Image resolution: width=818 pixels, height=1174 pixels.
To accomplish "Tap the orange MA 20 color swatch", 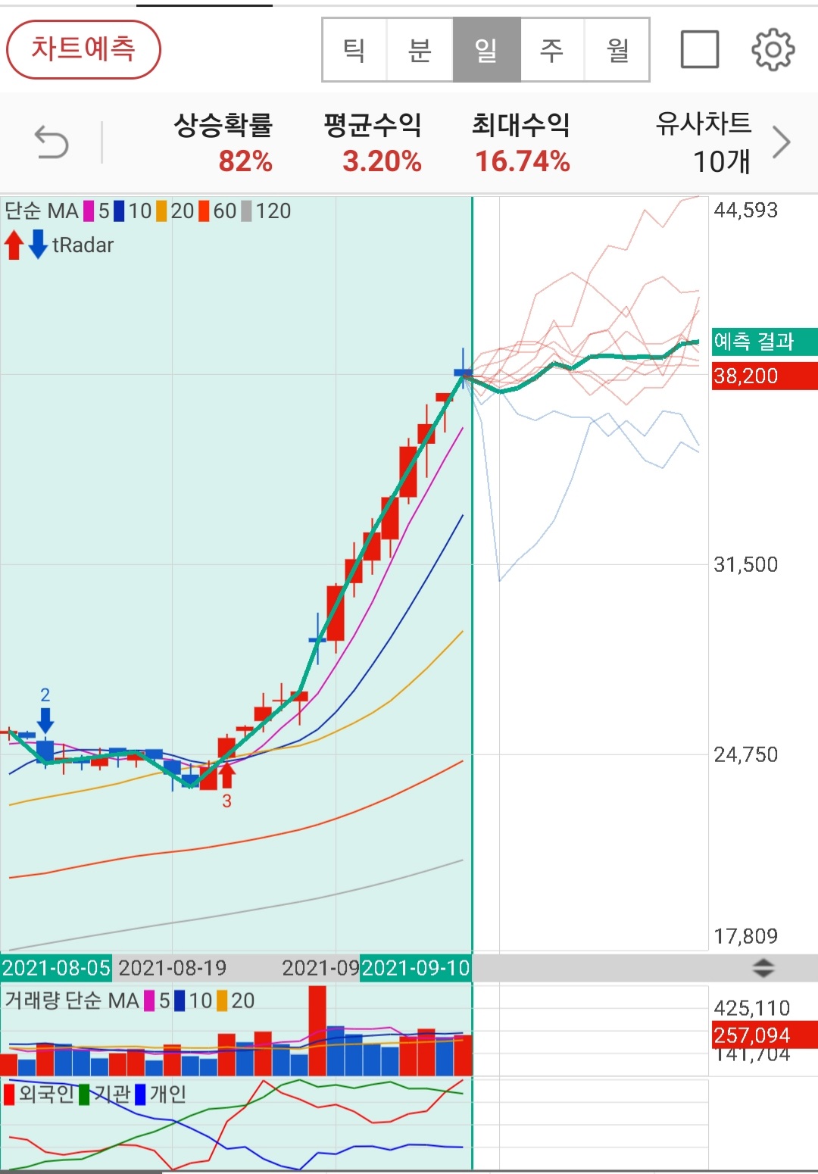I will click(161, 211).
